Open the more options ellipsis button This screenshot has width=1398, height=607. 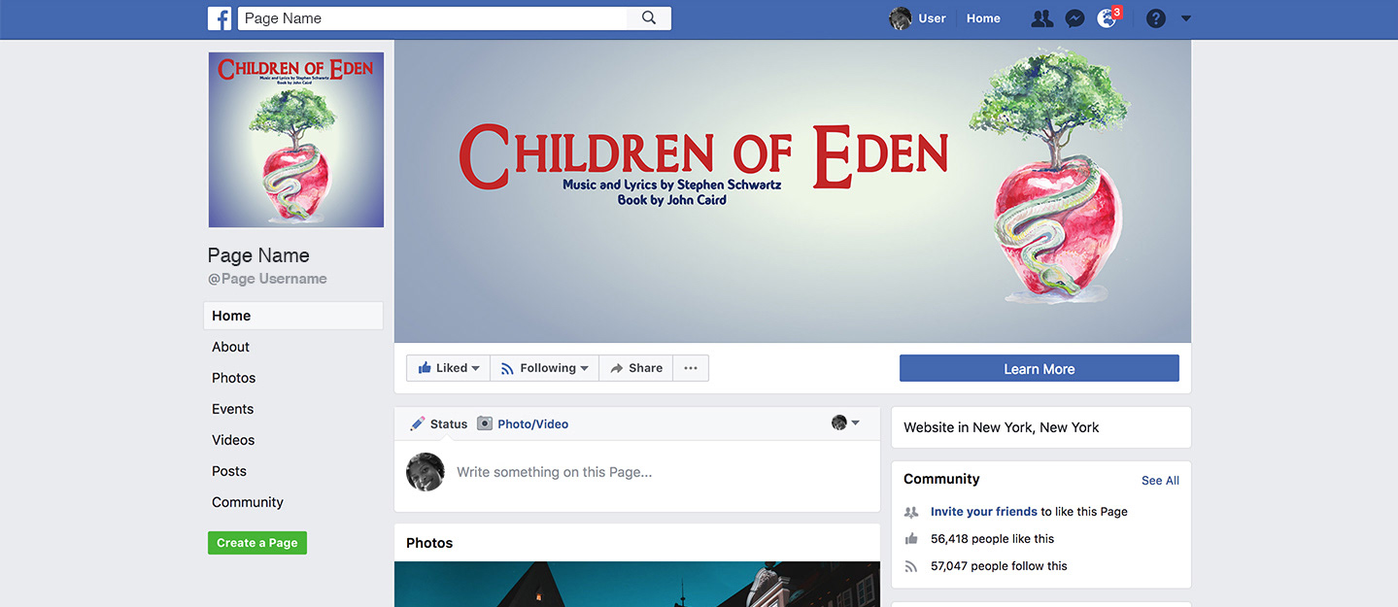(691, 368)
